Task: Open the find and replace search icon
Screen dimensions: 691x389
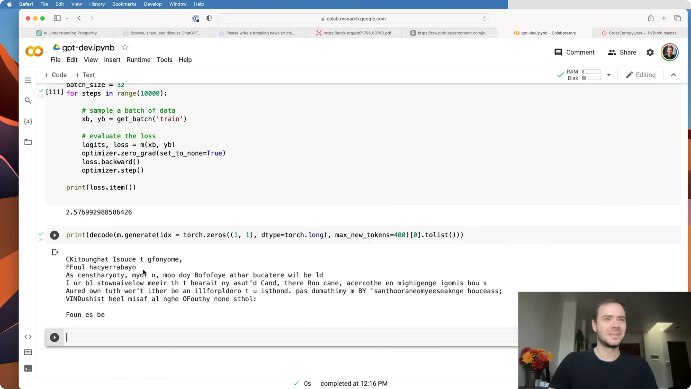Action: click(28, 100)
